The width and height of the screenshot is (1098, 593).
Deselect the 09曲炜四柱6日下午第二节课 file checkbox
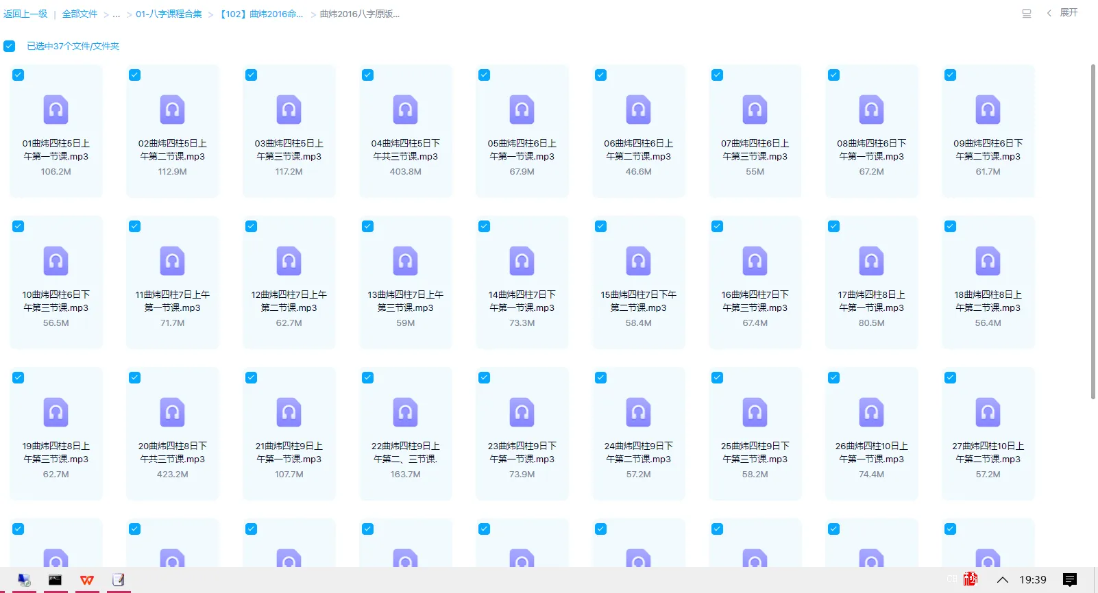point(950,75)
